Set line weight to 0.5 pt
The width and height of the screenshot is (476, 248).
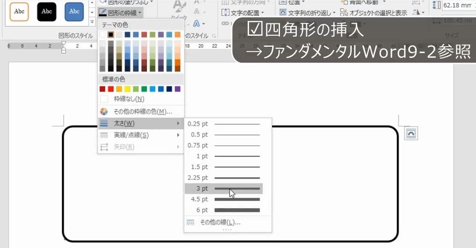coord(224,135)
